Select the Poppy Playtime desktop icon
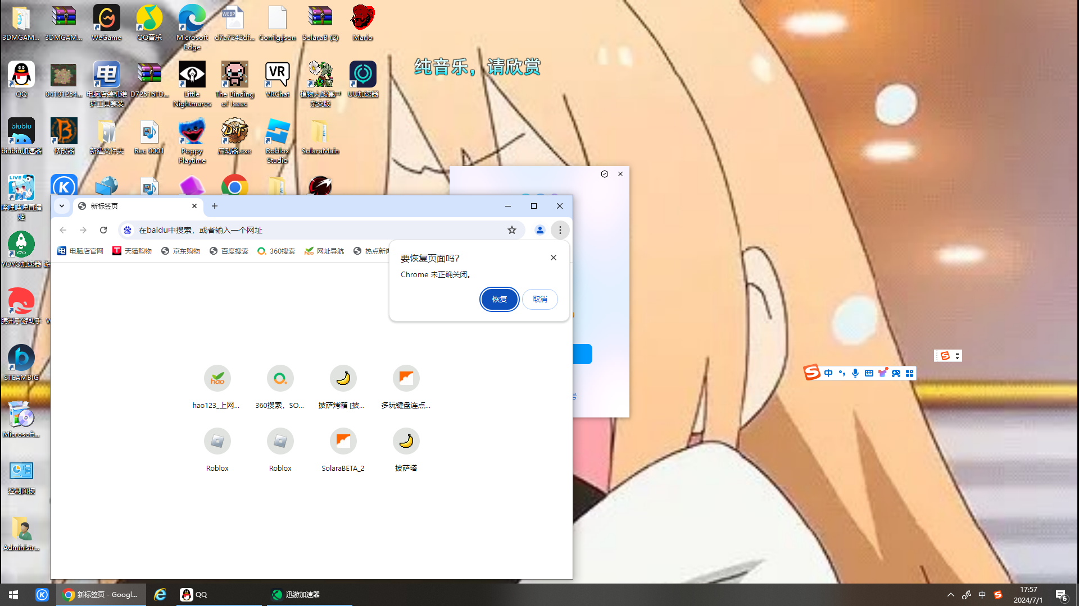Screen dimensions: 1079x606 click(192, 140)
